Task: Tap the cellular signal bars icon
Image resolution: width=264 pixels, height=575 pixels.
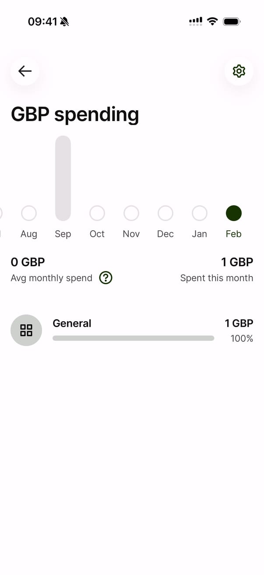Action: (196, 21)
